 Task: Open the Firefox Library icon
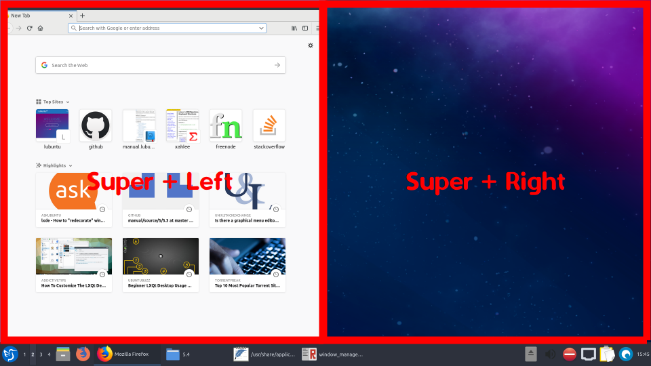coord(294,28)
